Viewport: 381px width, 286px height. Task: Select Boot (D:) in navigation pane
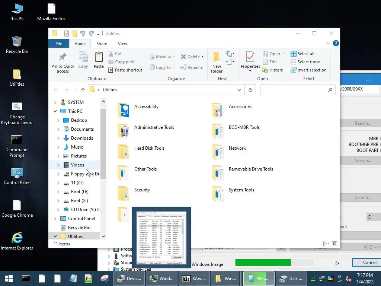click(x=80, y=192)
